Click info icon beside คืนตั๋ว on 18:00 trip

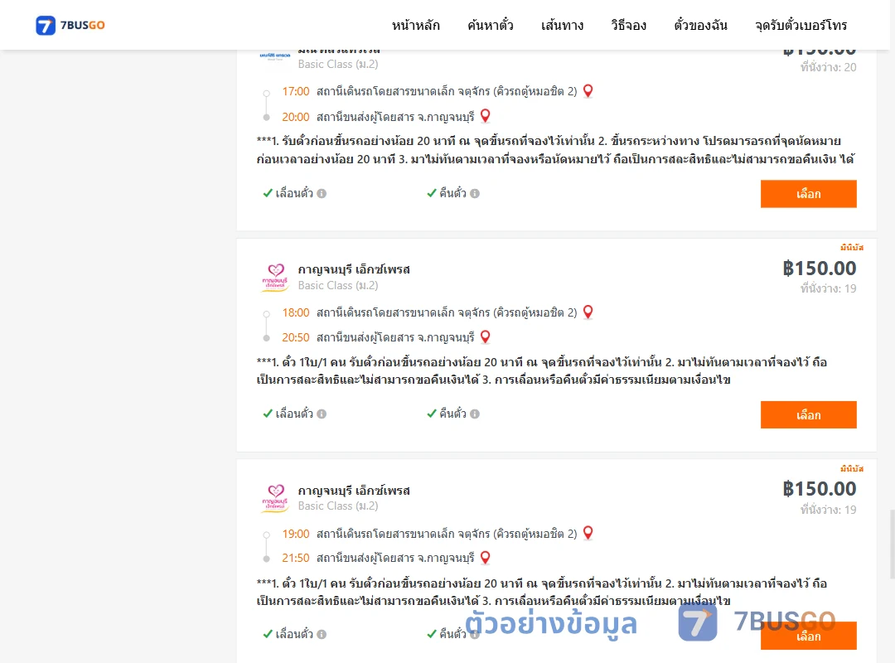475,414
